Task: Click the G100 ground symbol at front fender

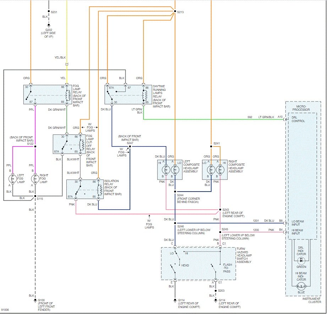Action: pyautogui.click(x=35, y=301)
